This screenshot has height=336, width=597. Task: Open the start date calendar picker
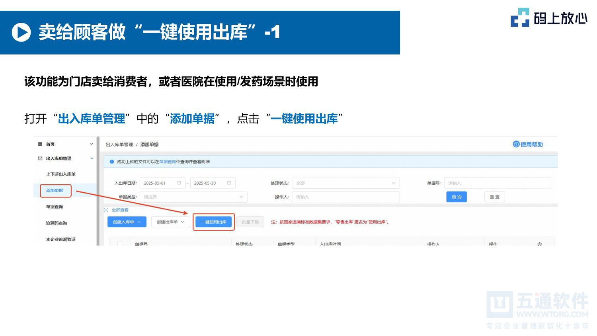179,183
